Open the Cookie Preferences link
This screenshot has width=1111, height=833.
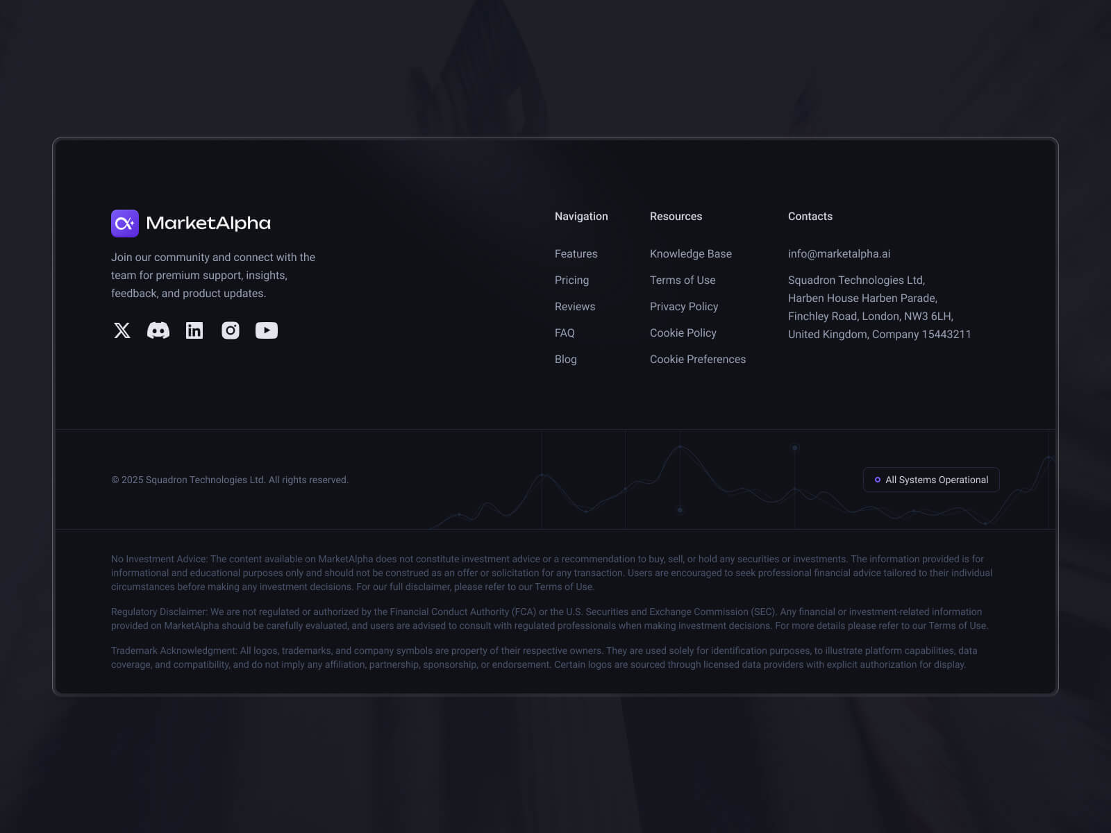tap(698, 360)
